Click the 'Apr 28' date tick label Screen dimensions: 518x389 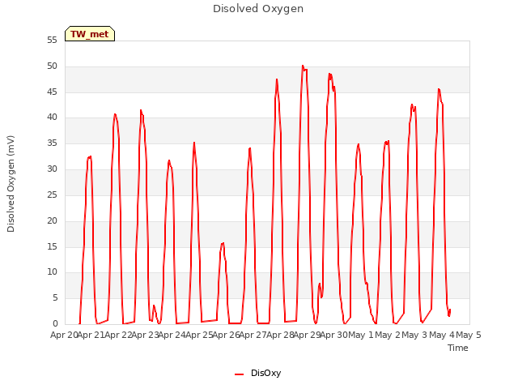point(280,335)
